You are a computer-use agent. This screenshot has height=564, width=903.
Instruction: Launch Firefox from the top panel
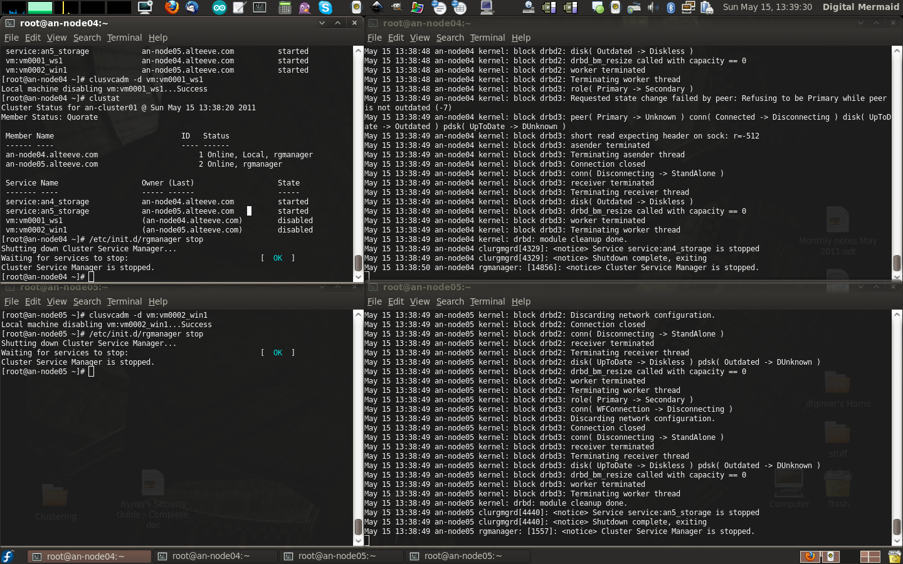coord(171,7)
